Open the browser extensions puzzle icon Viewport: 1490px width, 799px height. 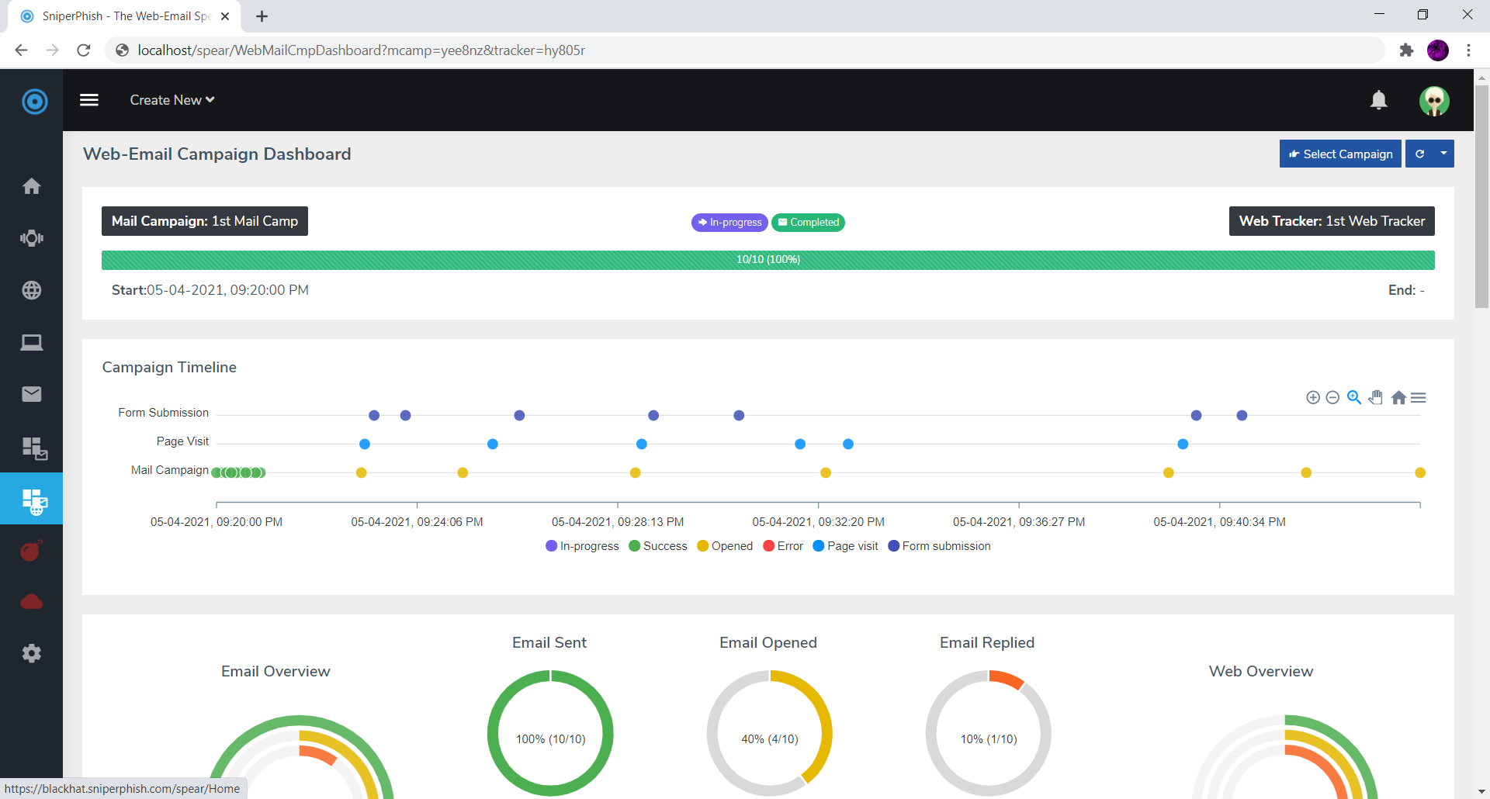pyautogui.click(x=1406, y=50)
